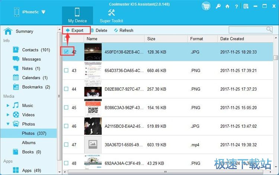
Task: Check the checkbox for photo 46
Action: pos(66,126)
